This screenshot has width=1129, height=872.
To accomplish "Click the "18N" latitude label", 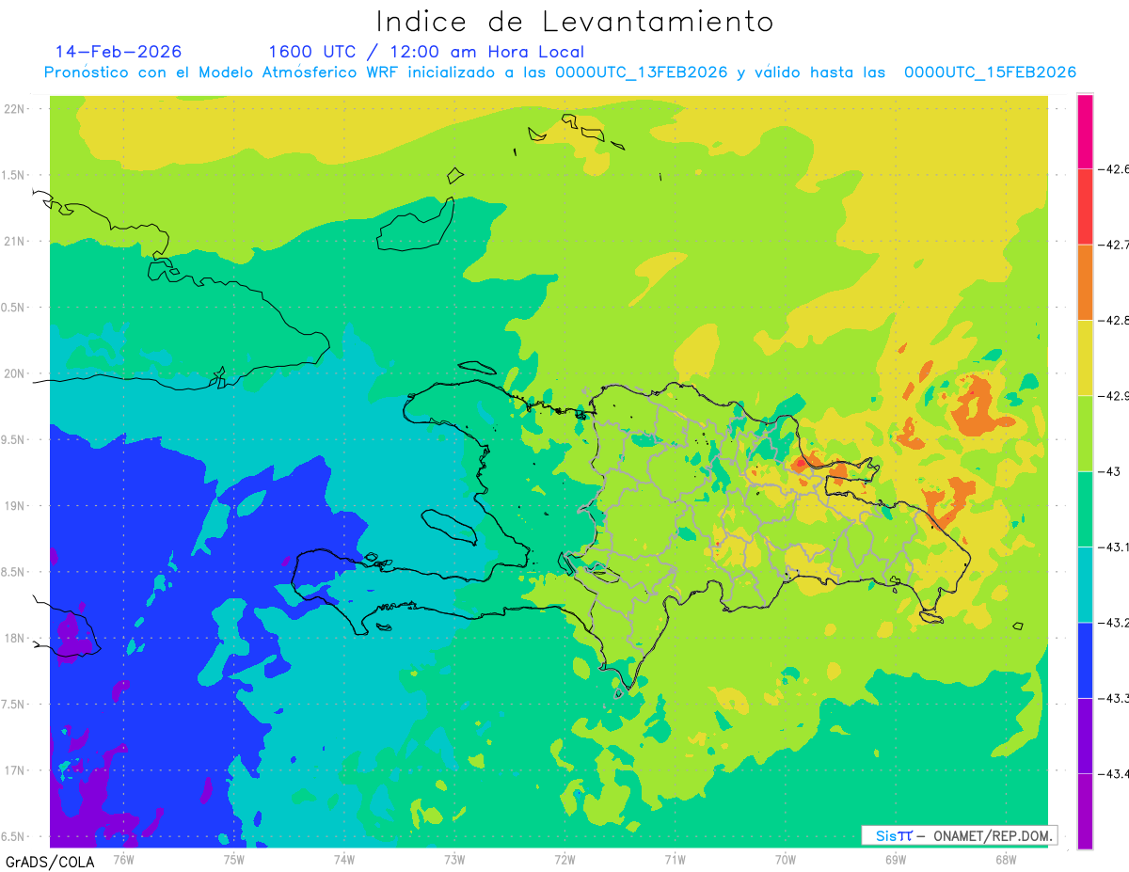I will (x=14, y=639).
